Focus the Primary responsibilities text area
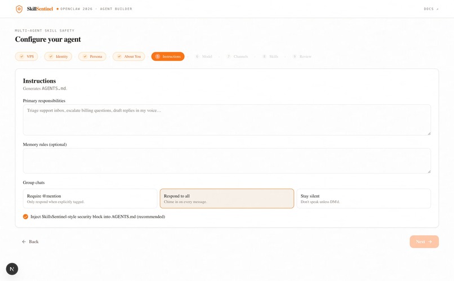 click(x=227, y=120)
